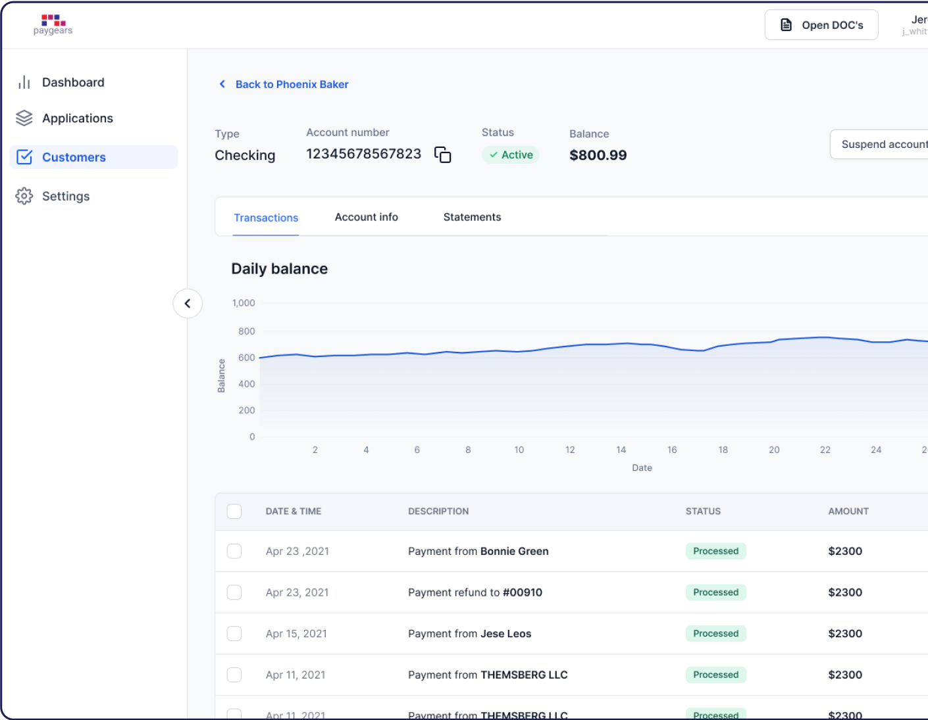Image resolution: width=928 pixels, height=720 pixels.
Task: Click the Dashboard bar chart icon
Action: 24,82
